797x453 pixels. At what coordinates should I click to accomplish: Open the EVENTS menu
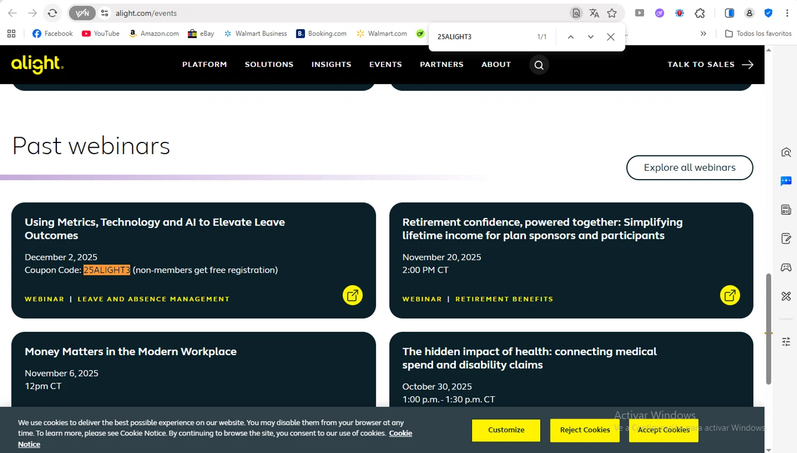386,64
